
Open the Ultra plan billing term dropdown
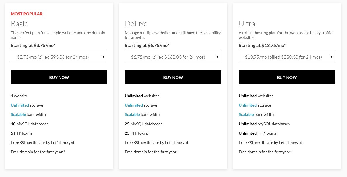[x=287, y=57]
